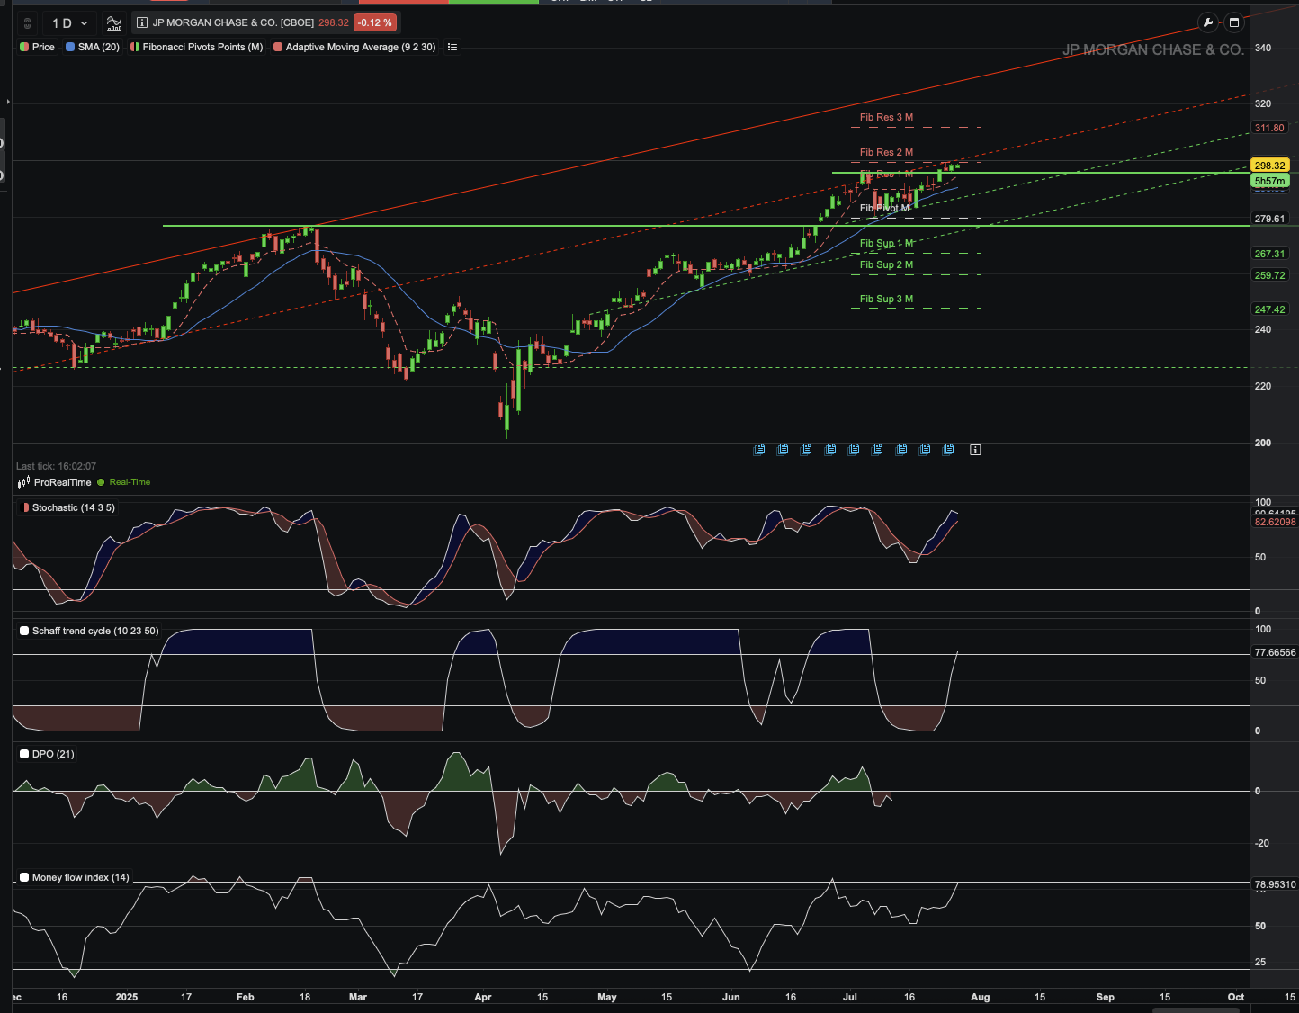Click the 2025 label on time axis
Image resolution: width=1299 pixels, height=1013 pixels.
click(x=127, y=997)
